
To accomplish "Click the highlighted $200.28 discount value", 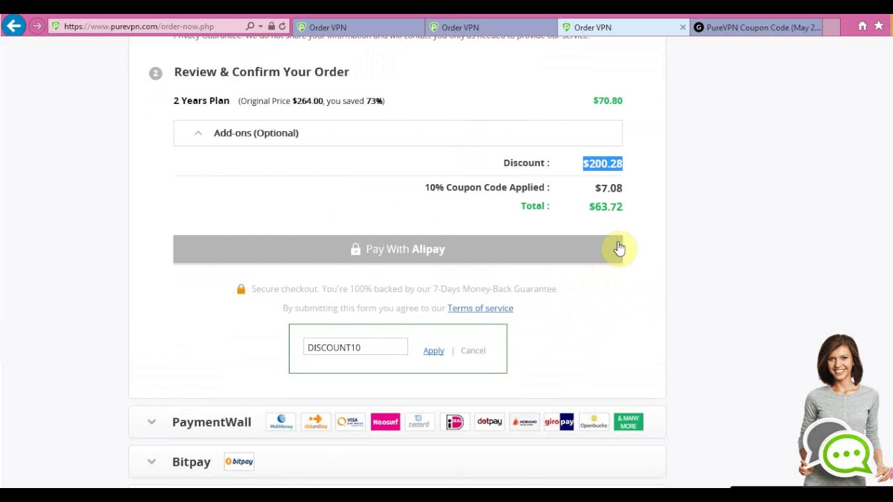I will coord(603,163).
